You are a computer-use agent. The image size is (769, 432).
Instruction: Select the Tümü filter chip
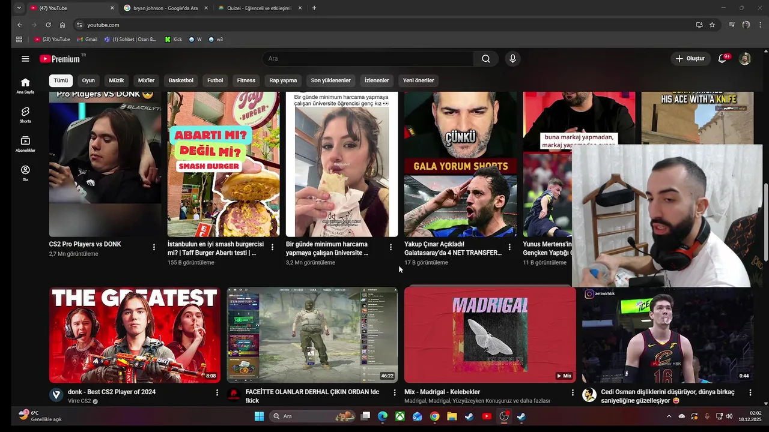coord(61,80)
